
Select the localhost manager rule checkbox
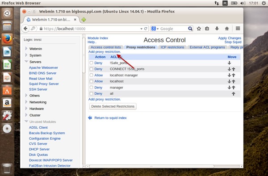point(92,75)
